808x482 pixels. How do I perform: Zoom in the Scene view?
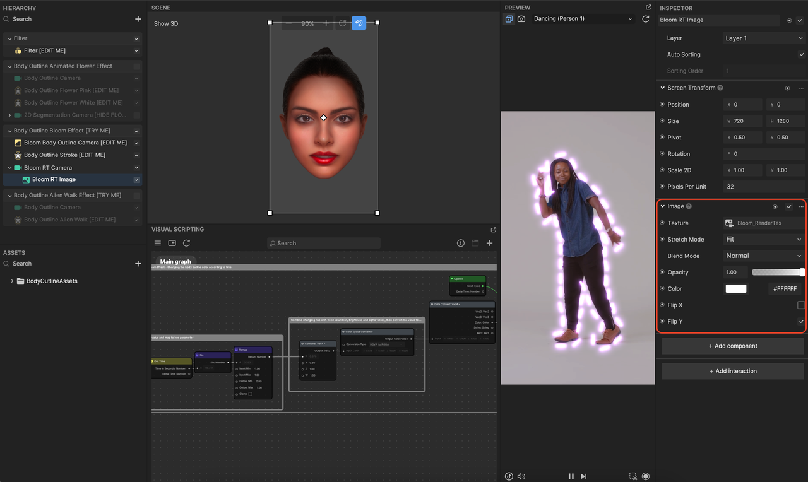326,23
